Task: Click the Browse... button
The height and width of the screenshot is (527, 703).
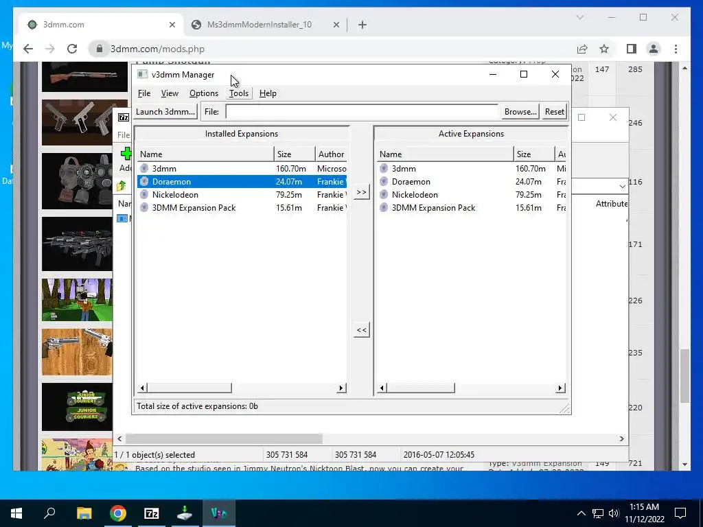Action: tap(520, 112)
